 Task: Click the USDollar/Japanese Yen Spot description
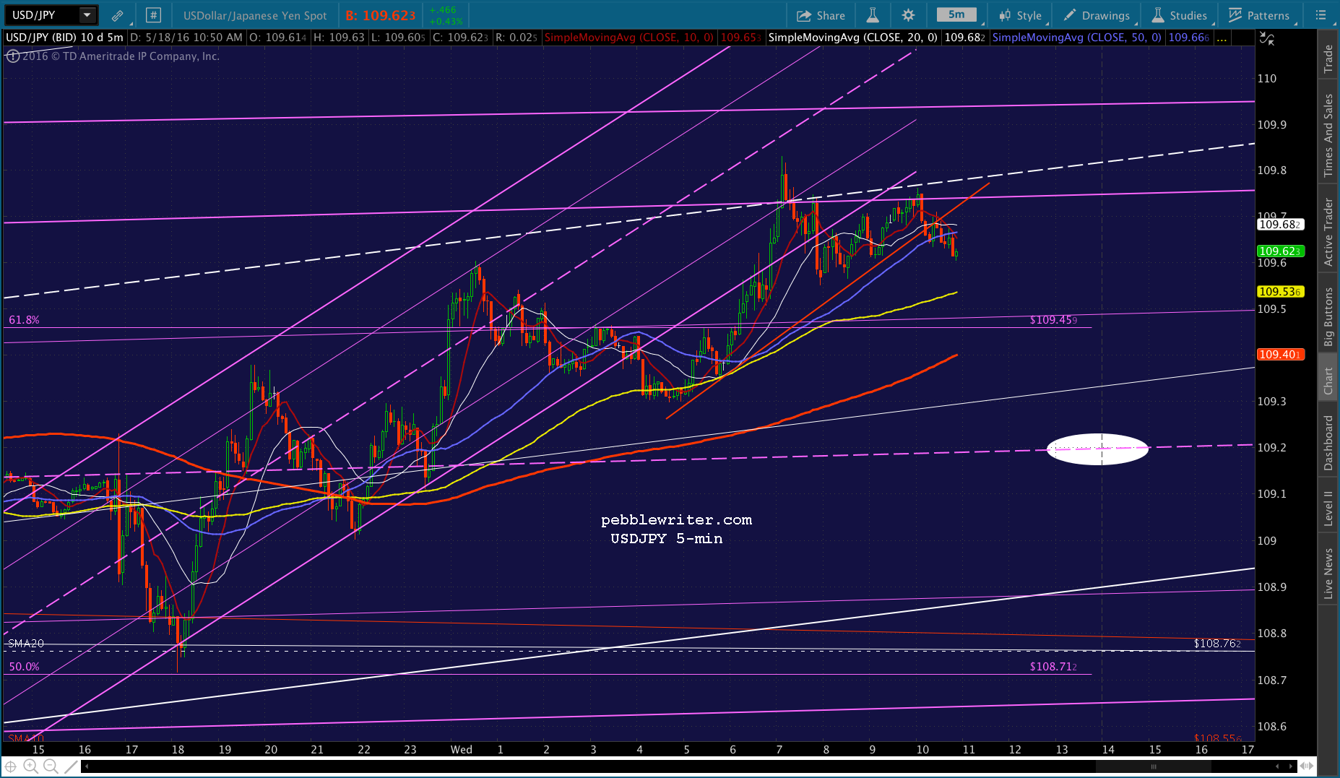point(255,15)
